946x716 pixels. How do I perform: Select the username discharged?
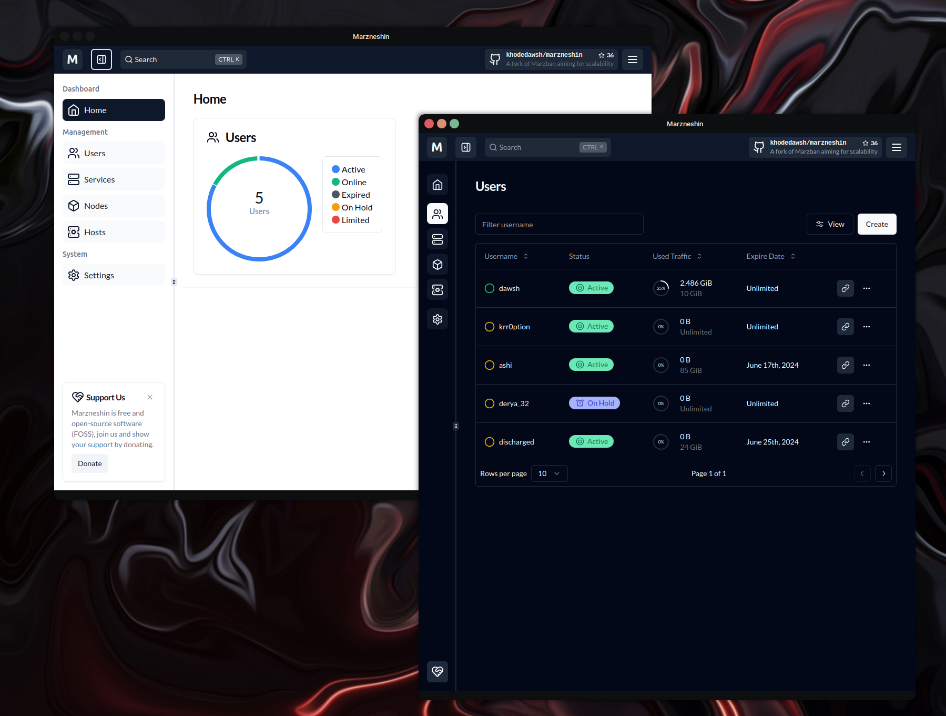(x=516, y=442)
